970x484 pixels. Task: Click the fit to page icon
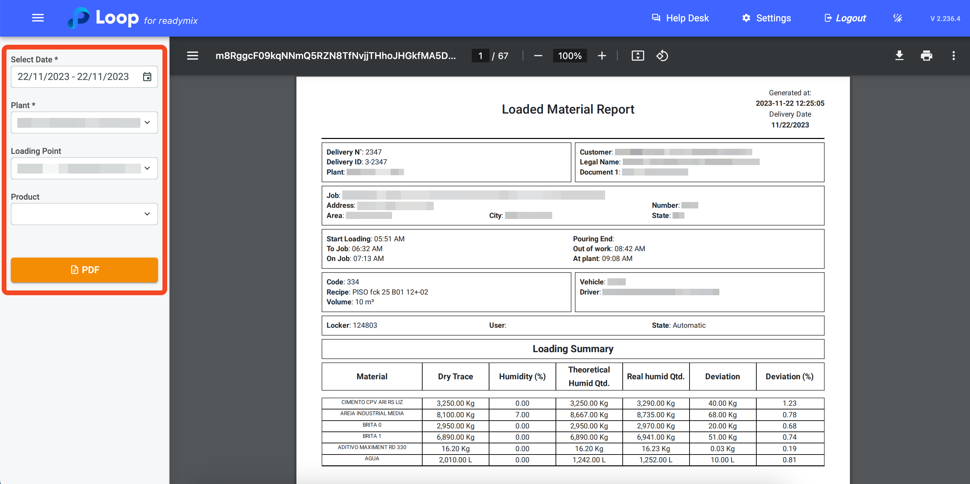[x=638, y=56]
